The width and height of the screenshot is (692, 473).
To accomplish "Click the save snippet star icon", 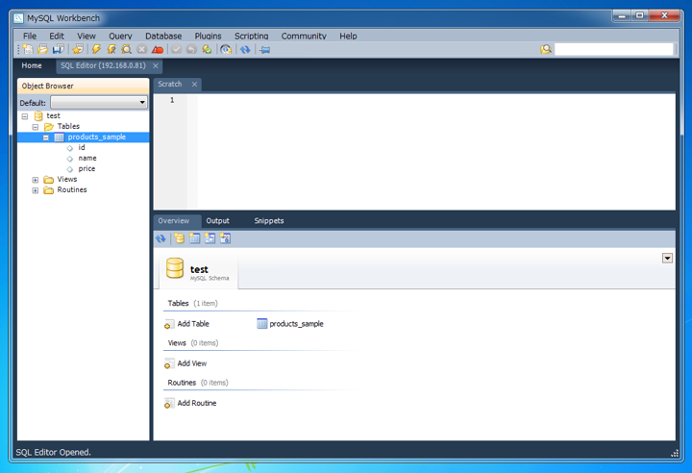I will (x=78, y=49).
